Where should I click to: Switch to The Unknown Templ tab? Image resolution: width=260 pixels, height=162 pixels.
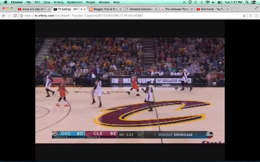pos(176,9)
